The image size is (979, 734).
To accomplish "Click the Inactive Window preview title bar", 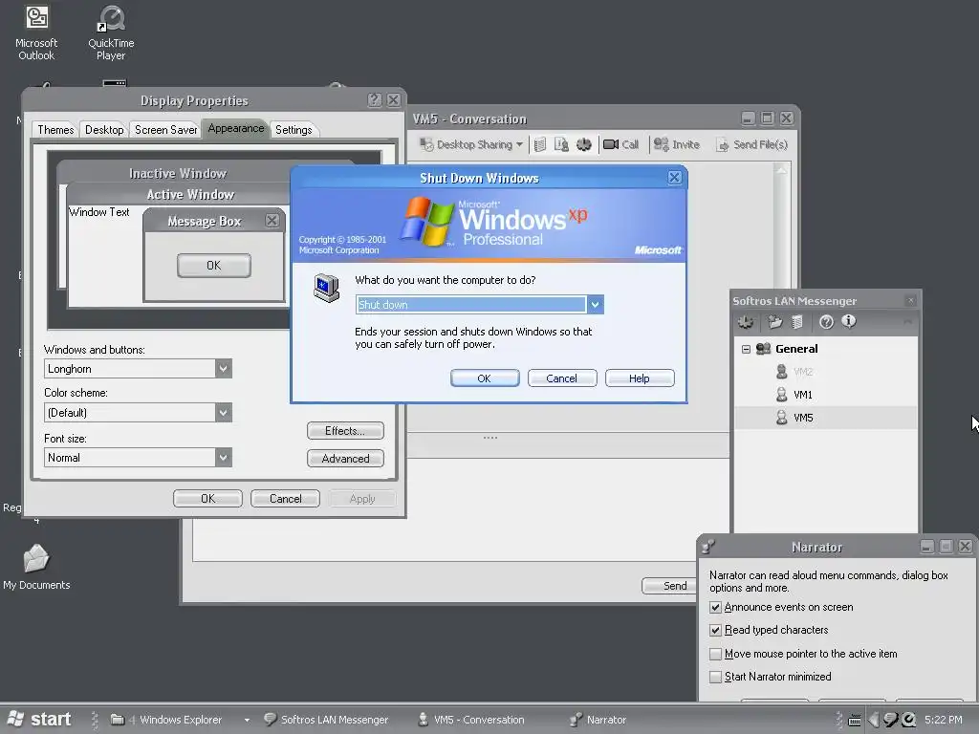I will point(178,173).
